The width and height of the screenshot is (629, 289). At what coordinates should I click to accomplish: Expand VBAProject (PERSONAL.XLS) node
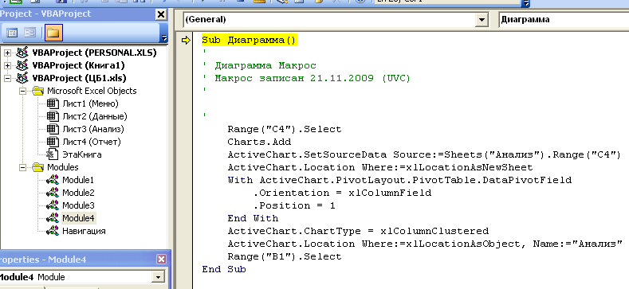(x=7, y=53)
